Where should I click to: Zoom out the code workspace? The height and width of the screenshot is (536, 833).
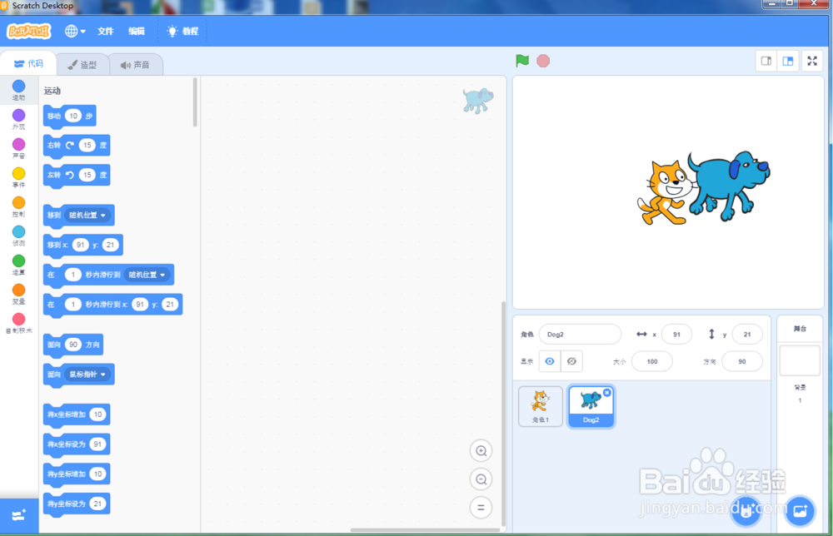(x=481, y=479)
